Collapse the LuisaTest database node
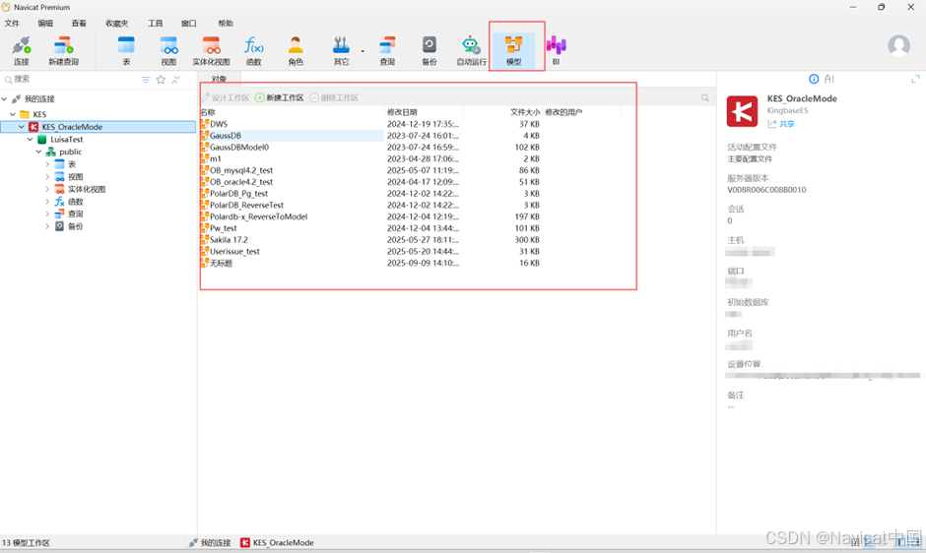 tap(31, 140)
